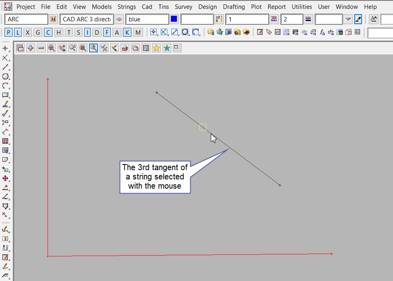This screenshot has height=281, width=393.
Task: Click the printer plot icon in view toolbar
Action: pos(125,48)
